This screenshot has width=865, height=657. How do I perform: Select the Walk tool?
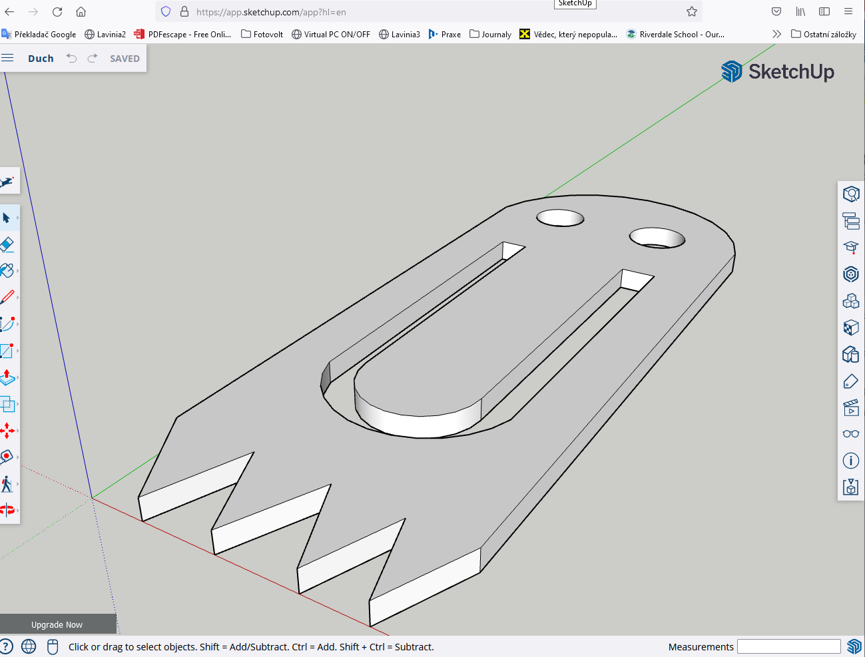[7, 484]
